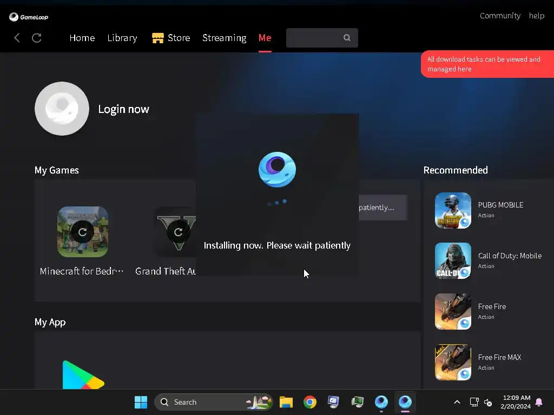Viewport: 554px width, 415px height.
Task: Open the circuit board taskbar icon
Action: [x=358, y=402]
